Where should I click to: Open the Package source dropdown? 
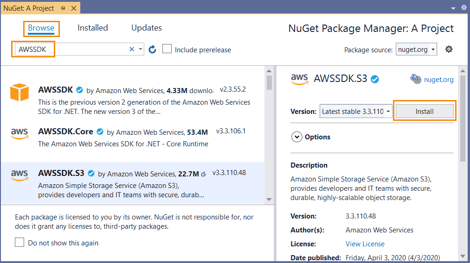tap(416, 50)
